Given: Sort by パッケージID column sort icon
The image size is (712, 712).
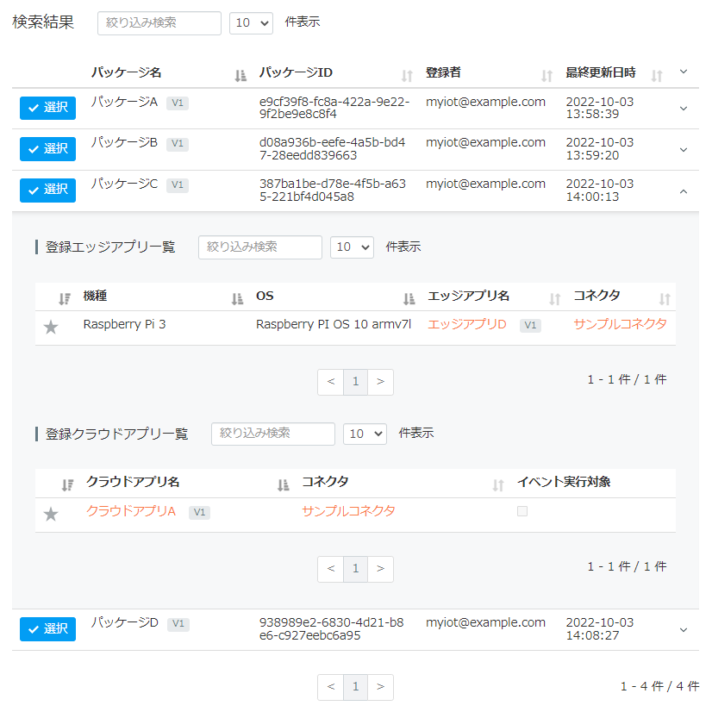Looking at the screenshot, I should point(407,76).
